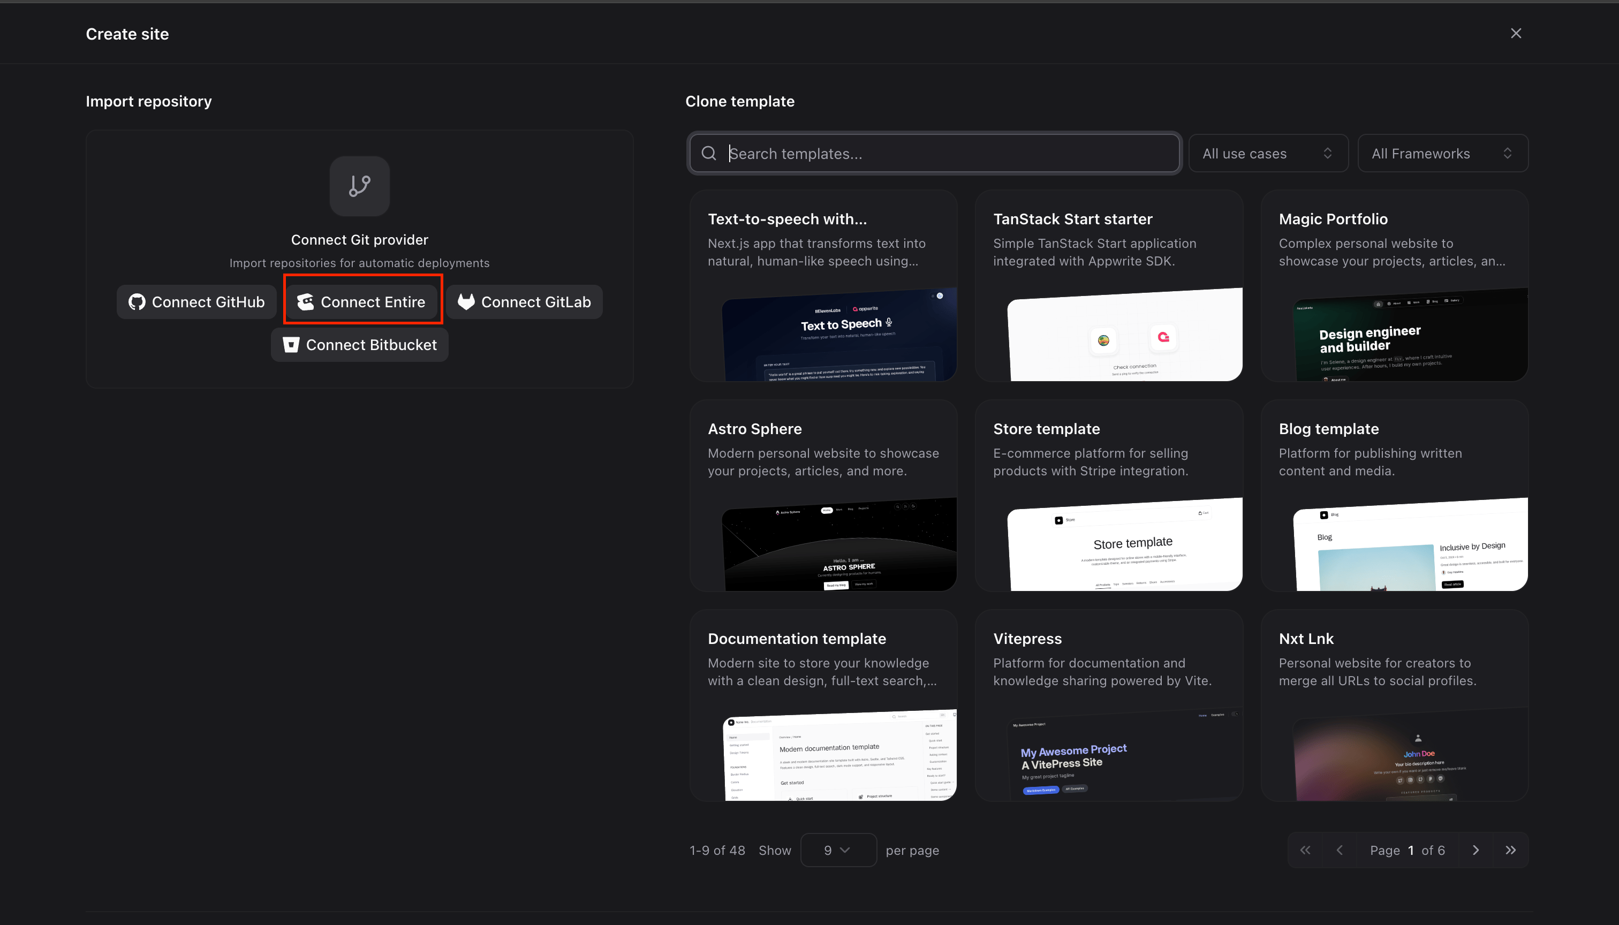Open the Astro Sphere preview thumbnail
The image size is (1619, 925).
coord(839,544)
